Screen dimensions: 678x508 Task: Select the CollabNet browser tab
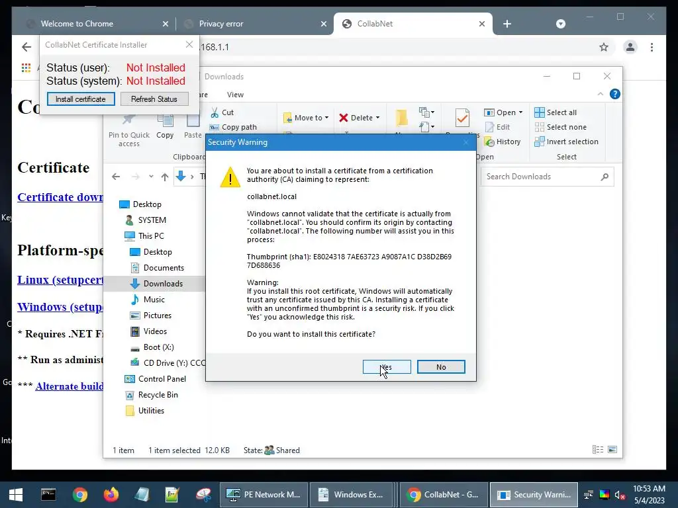tap(413, 24)
